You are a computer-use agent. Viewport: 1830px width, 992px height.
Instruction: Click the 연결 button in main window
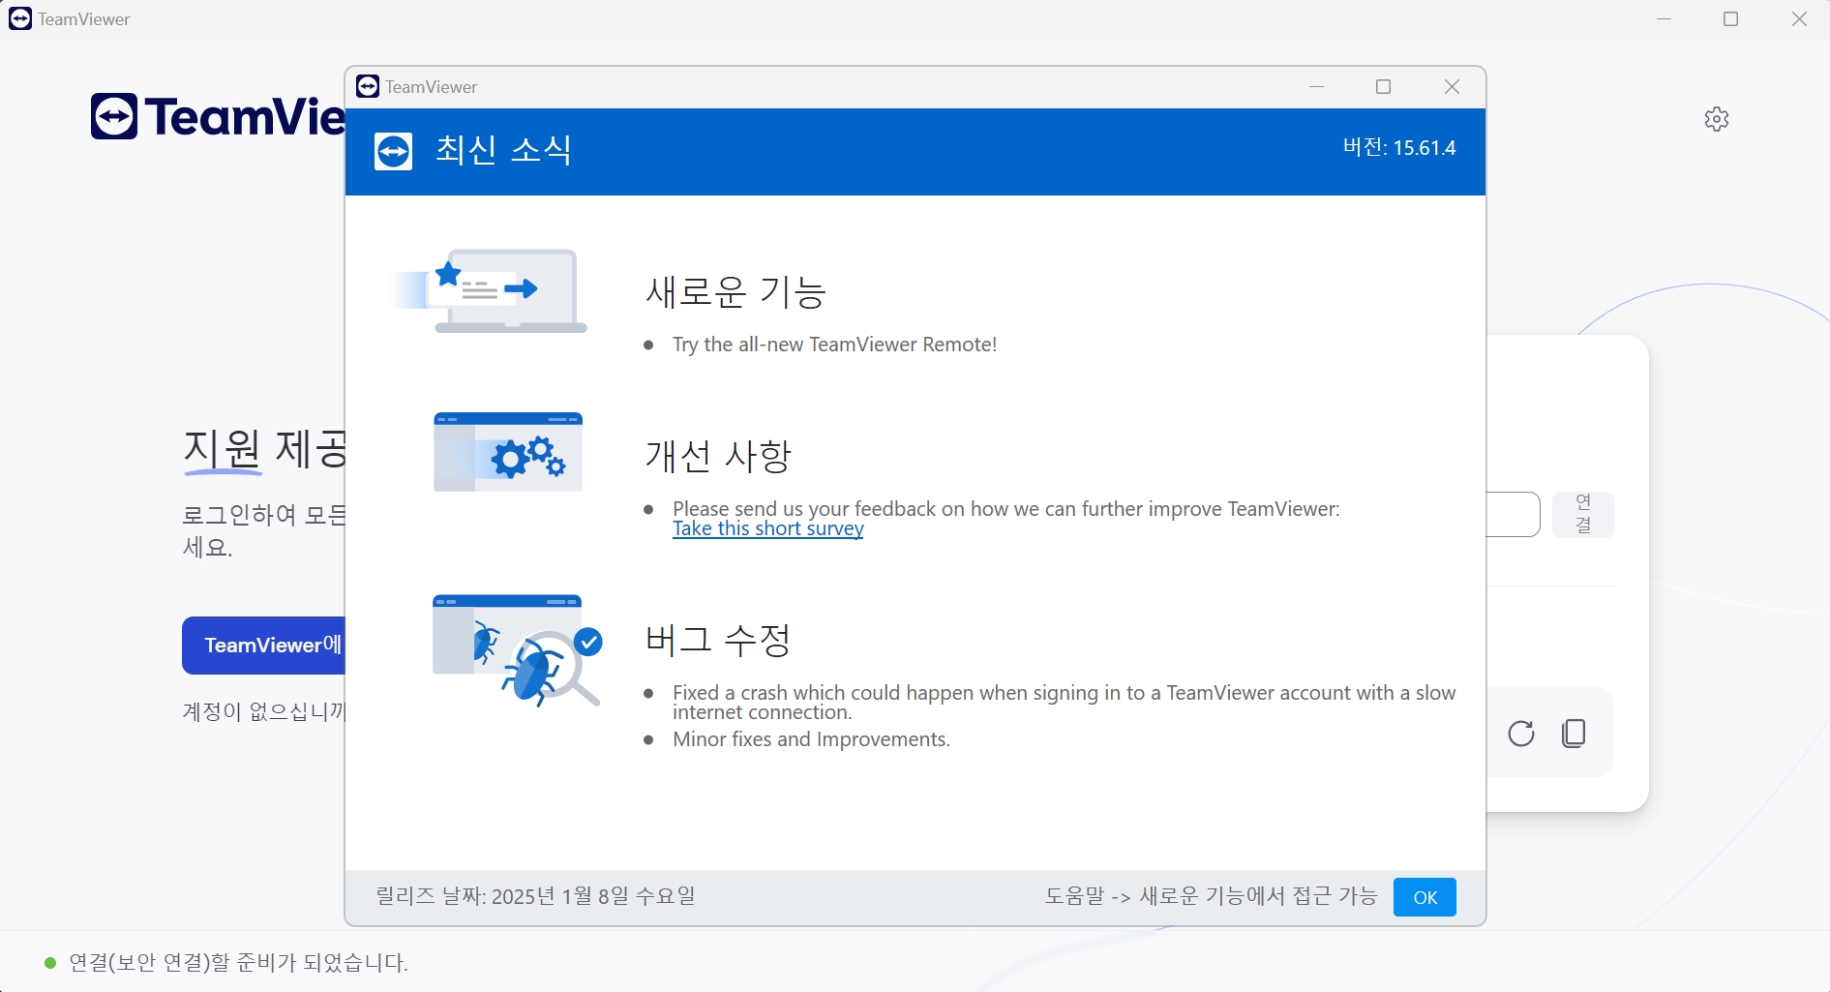(x=1583, y=514)
